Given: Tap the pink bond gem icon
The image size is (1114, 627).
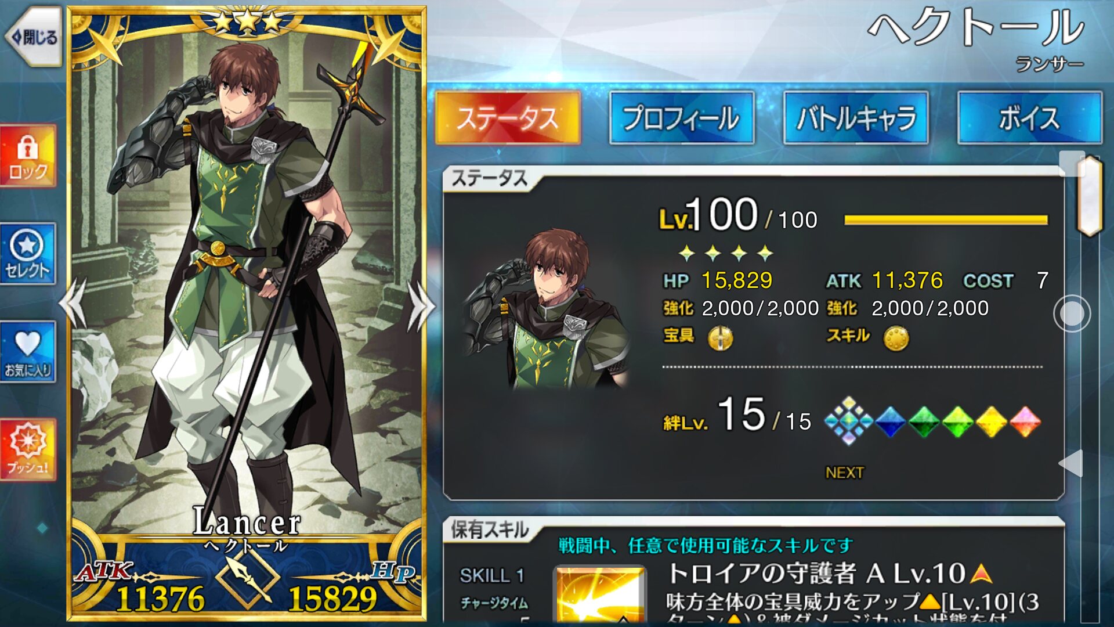Looking at the screenshot, I should point(1025,421).
